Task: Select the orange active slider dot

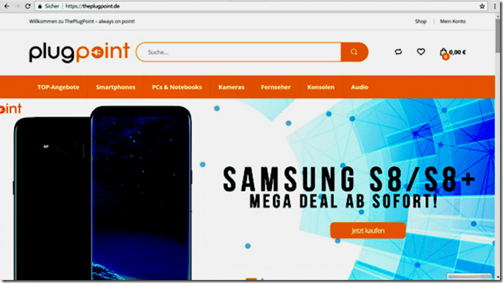Action: [251, 279]
